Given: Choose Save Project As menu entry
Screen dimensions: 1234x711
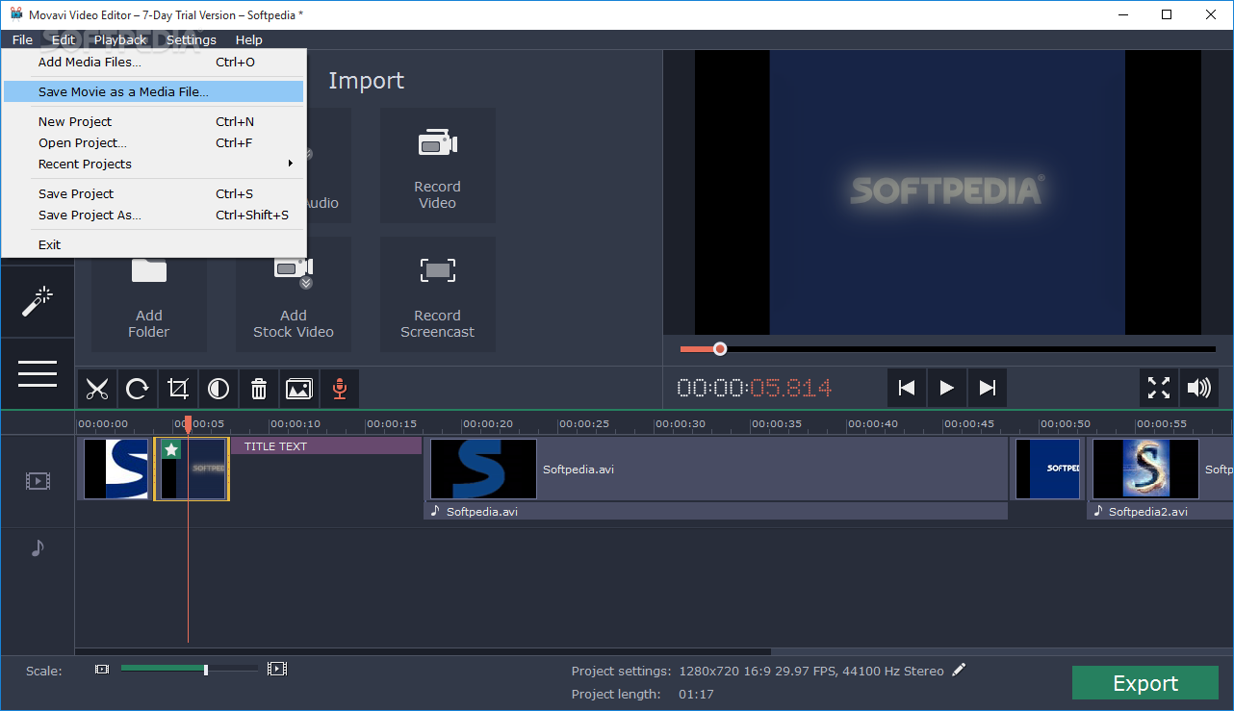Looking at the screenshot, I should [x=154, y=216].
